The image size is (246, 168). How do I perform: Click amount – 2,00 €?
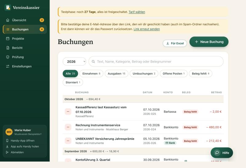point(216,112)
